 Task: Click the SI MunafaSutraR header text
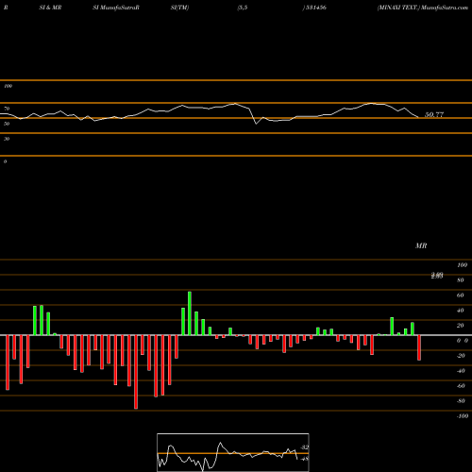[x=116, y=8]
